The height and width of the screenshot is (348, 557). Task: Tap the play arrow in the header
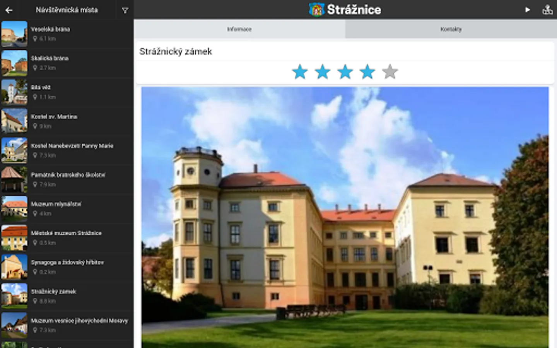click(x=527, y=10)
